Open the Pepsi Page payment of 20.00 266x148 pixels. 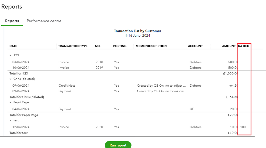(65, 109)
